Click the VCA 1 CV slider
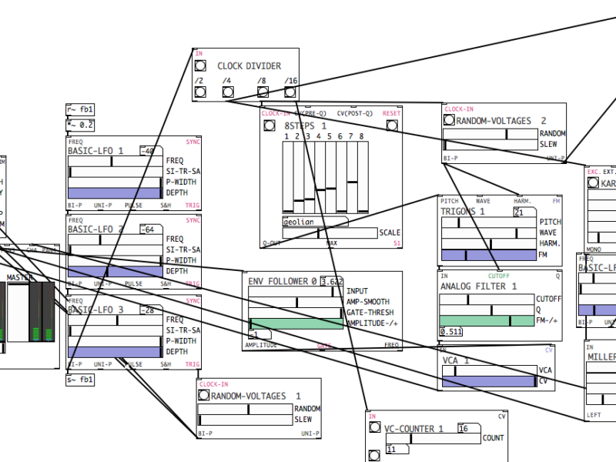Viewport: 616px width, 462px height. tap(488, 381)
